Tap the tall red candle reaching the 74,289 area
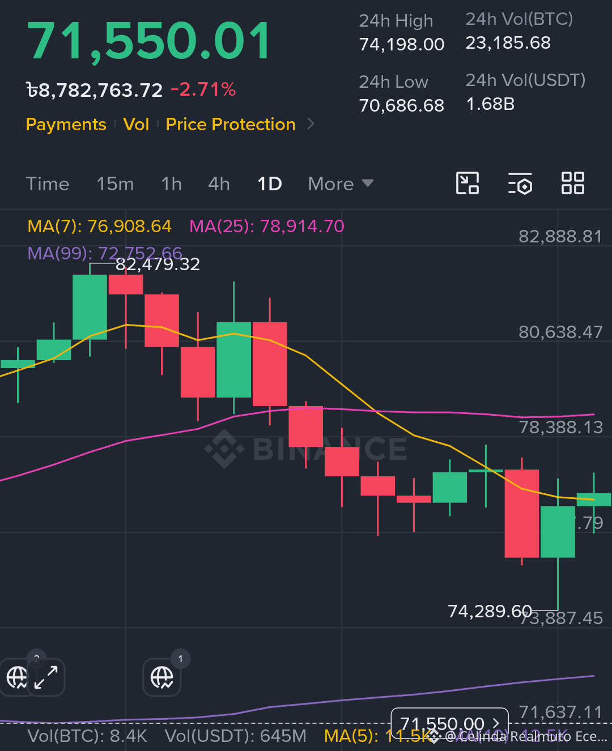This screenshot has width=612, height=751. click(x=522, y=513)
